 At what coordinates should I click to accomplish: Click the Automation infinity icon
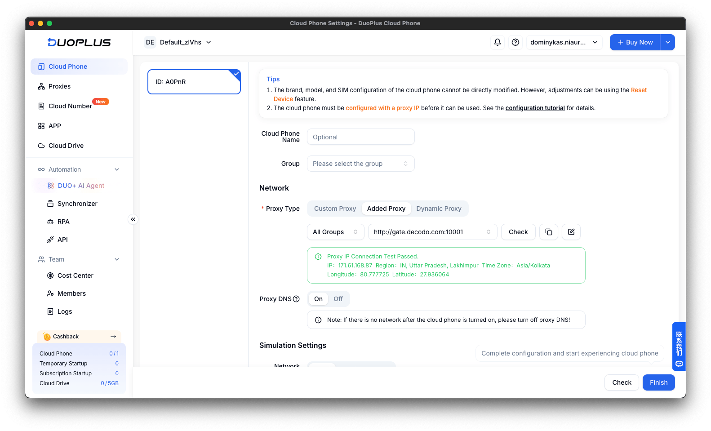[41, 169]
